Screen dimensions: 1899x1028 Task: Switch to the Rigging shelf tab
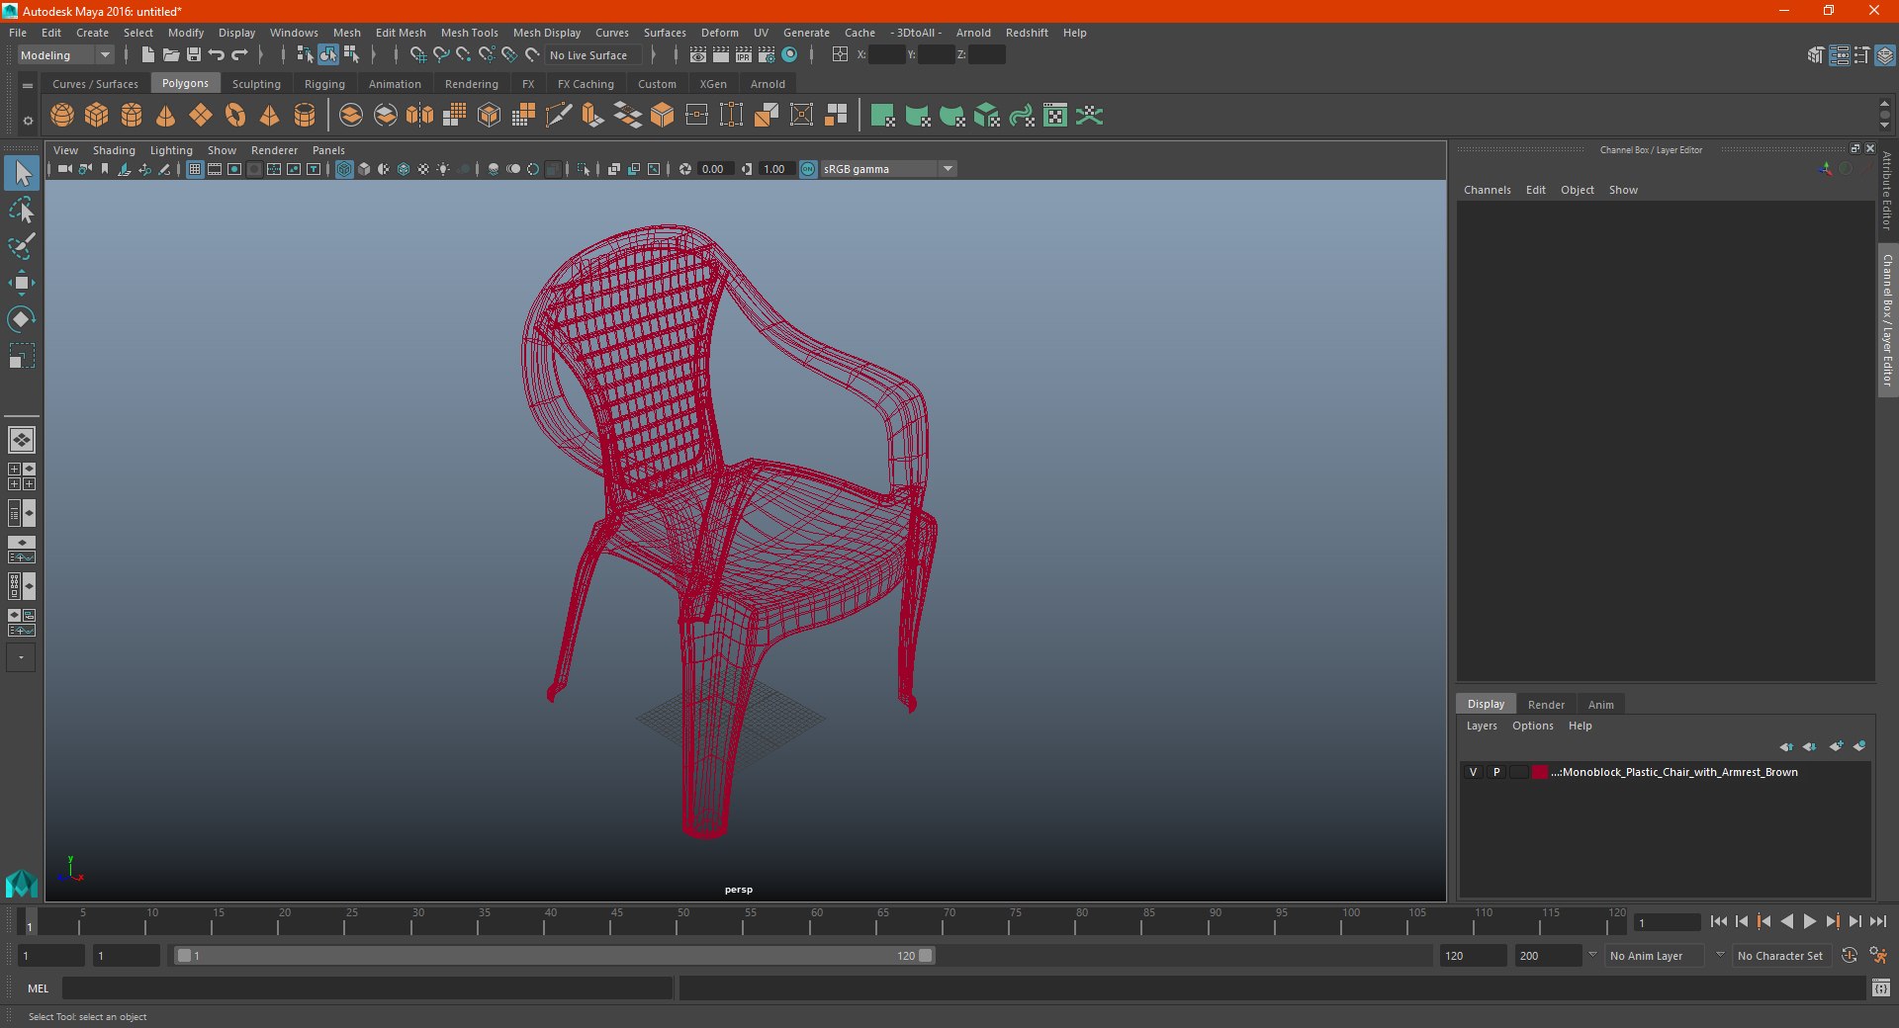coord(324,84)
